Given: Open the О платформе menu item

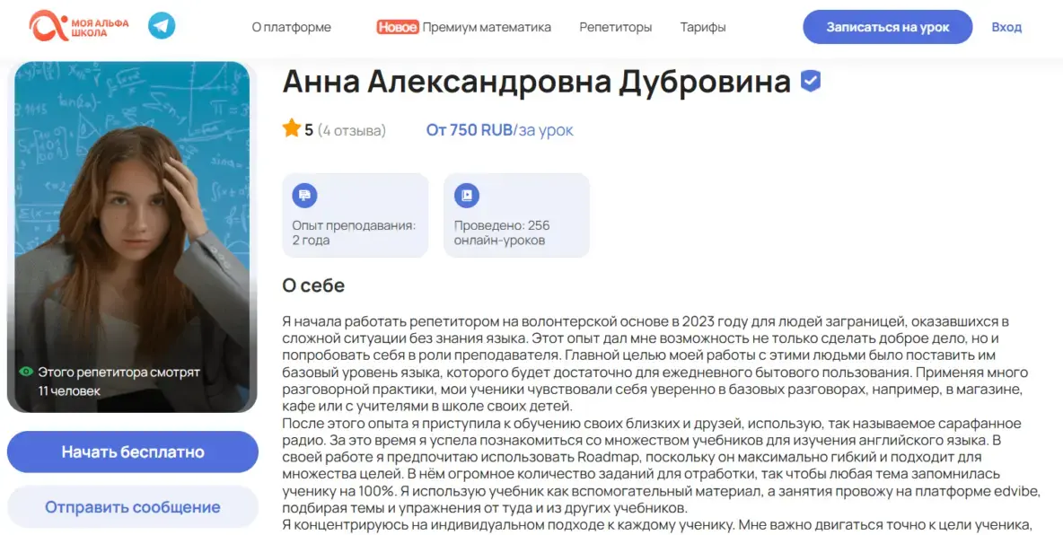Looking at the screenshot, I should (291, 27).
